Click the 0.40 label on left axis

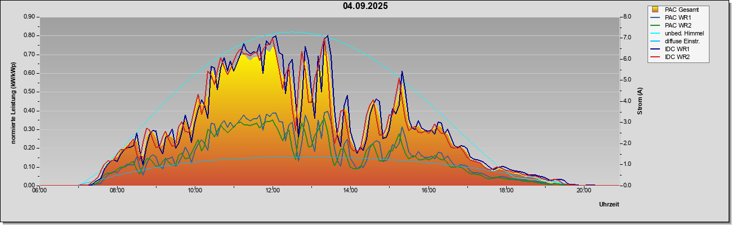tap(29, 110)
